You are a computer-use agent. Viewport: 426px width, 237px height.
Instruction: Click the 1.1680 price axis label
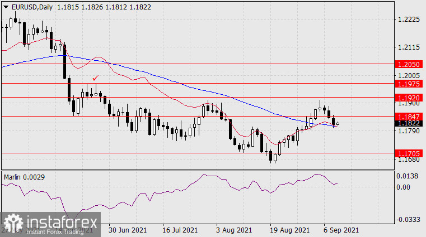(x=408, y=160)
